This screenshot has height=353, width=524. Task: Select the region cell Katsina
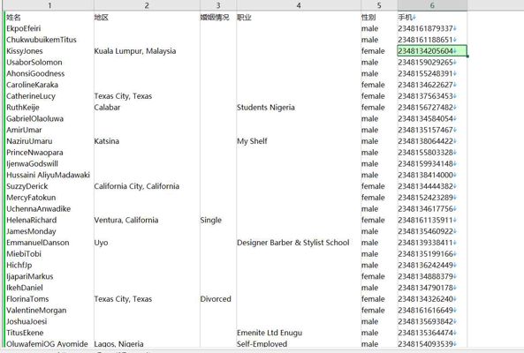point(147,141)
